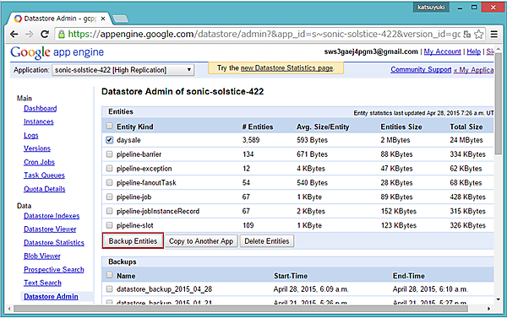The width and height of the screenshot is (507, 318).
Task: Click the "Start-Time" column header
Action: [x=291, y=276]
